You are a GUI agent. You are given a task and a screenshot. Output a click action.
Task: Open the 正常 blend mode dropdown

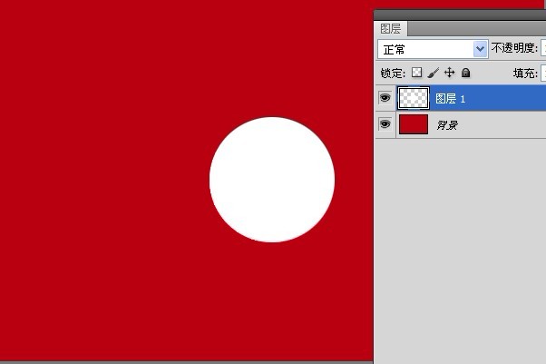click(433, 49)
